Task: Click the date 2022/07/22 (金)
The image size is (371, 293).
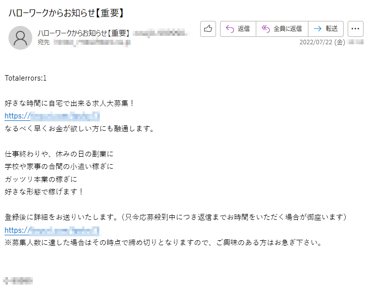Action: [322, 42]
